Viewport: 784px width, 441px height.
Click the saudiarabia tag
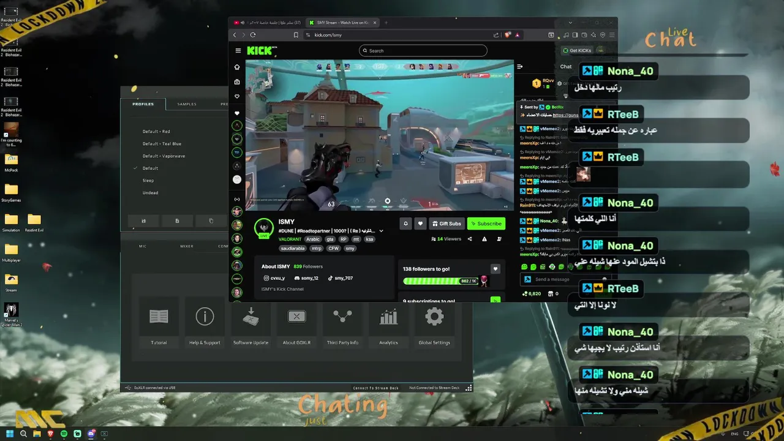[292, 249]
